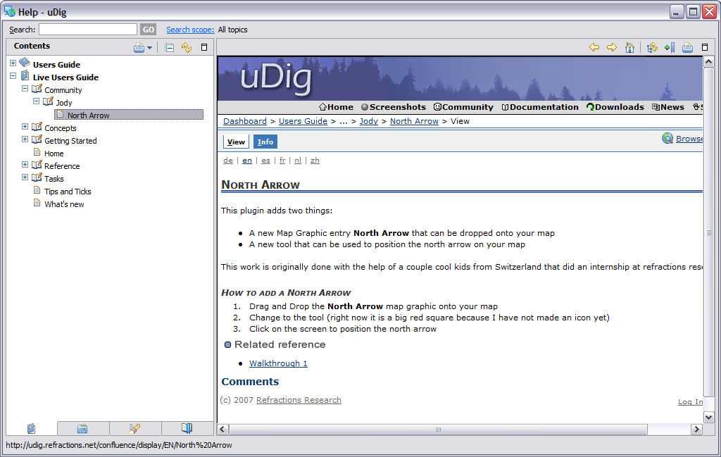This screenshot has width=721, height=457.
Task: Switch to the Search Results tab at bottom
Action: (x=134, y=429)
